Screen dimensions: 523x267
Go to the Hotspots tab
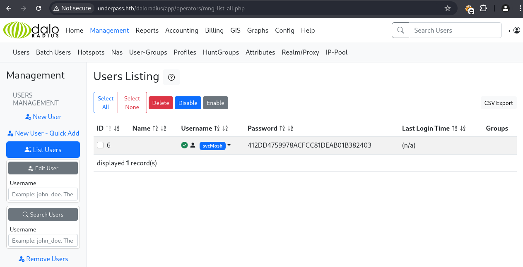[x=91, y=52]
